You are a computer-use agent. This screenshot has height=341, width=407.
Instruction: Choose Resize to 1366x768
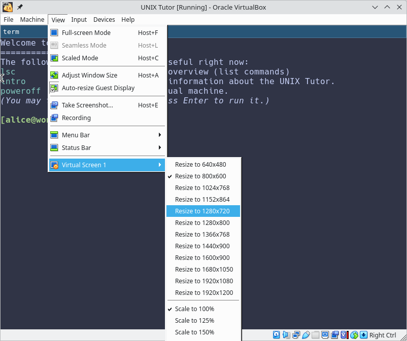click(203, 235)
